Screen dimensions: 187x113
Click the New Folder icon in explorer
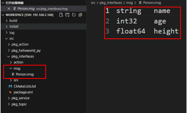67,15
